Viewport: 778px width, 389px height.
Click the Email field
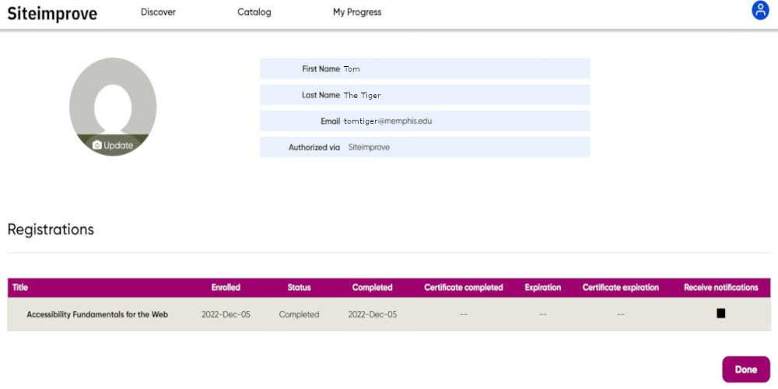point(465,121)
